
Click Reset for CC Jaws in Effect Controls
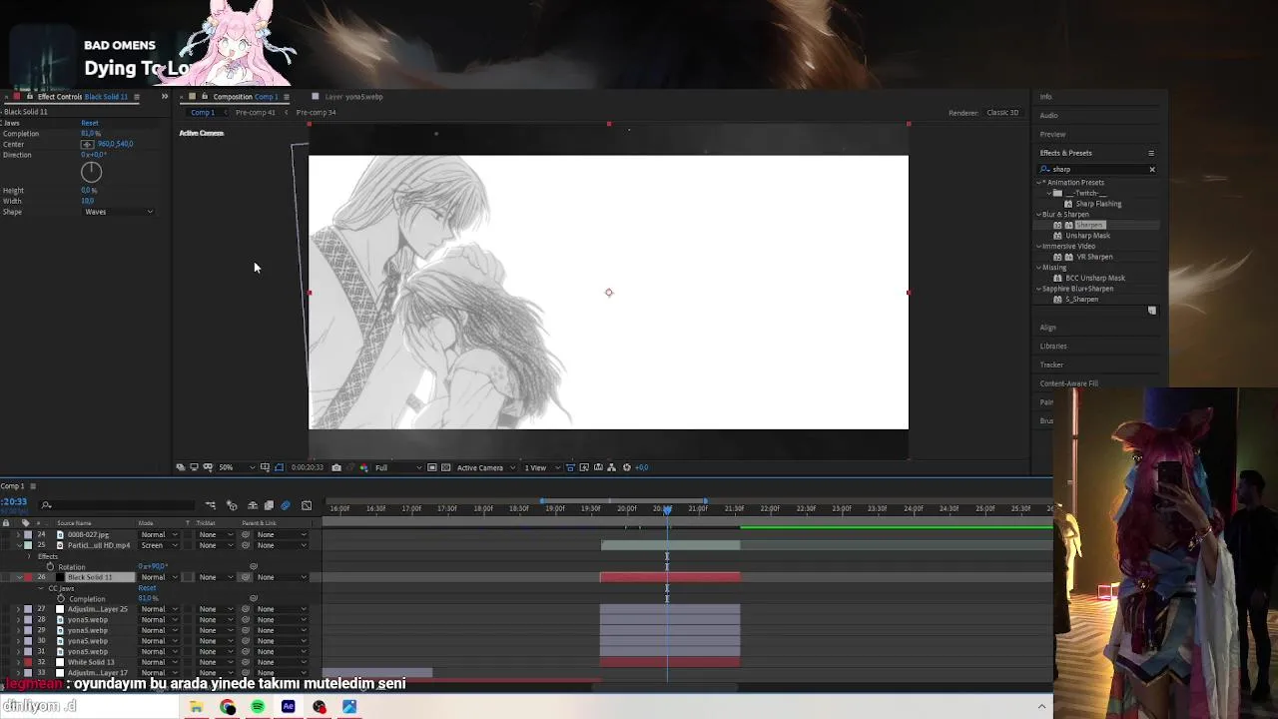point(90,123)
